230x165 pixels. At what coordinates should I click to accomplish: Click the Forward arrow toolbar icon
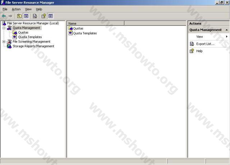tap(10, 16)
